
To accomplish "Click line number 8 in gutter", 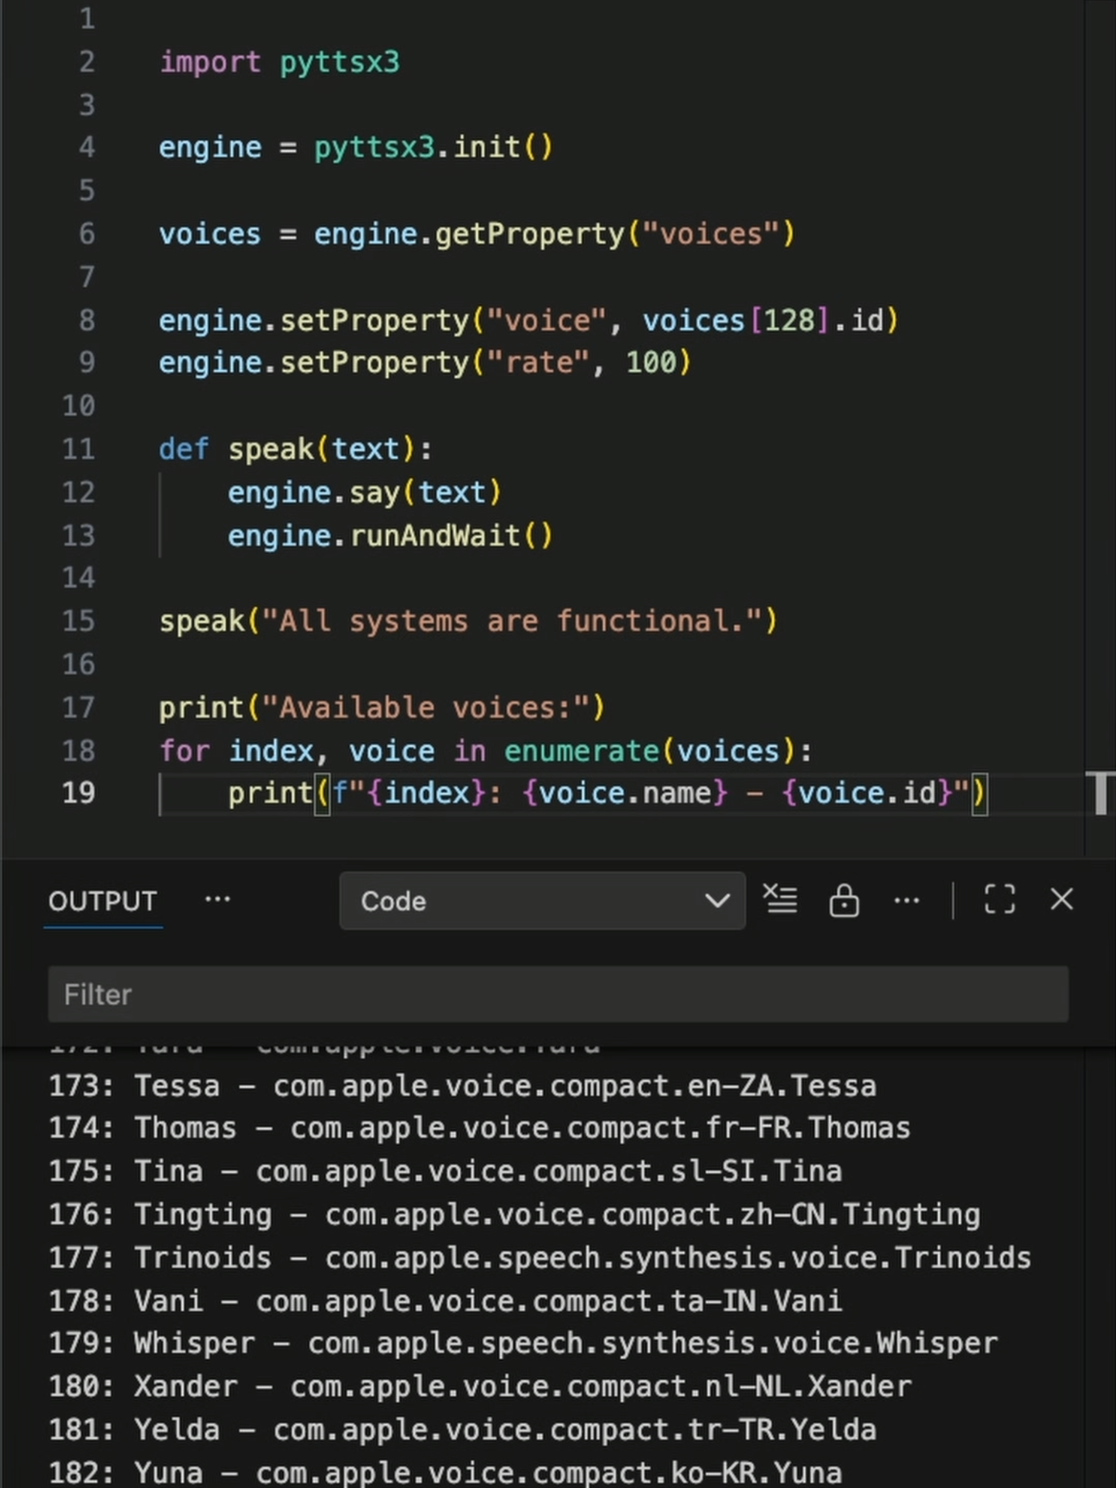I will pyautogui.click(x=87, y=320).
